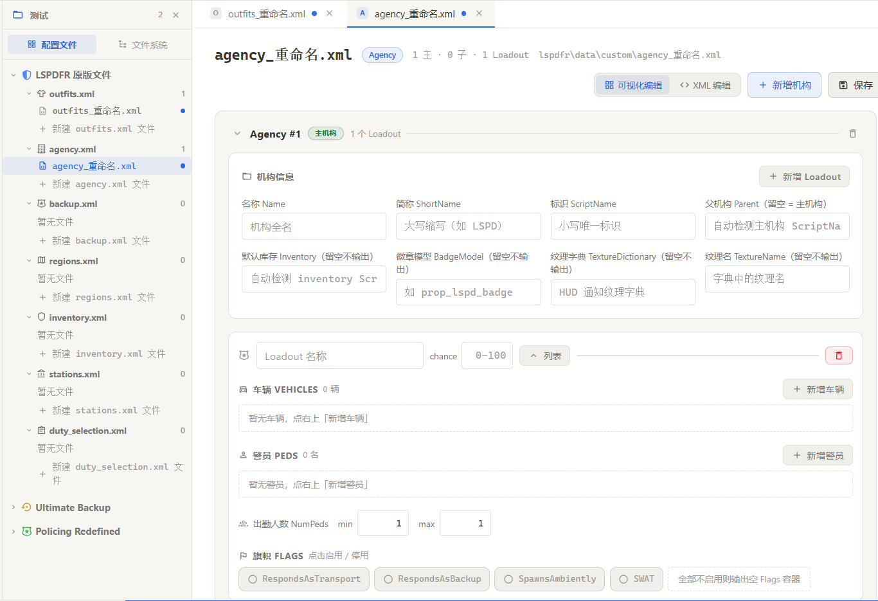The image size is (878, 601).
Task: Select agency_重命名.xml in the tree
Action: 96,166
